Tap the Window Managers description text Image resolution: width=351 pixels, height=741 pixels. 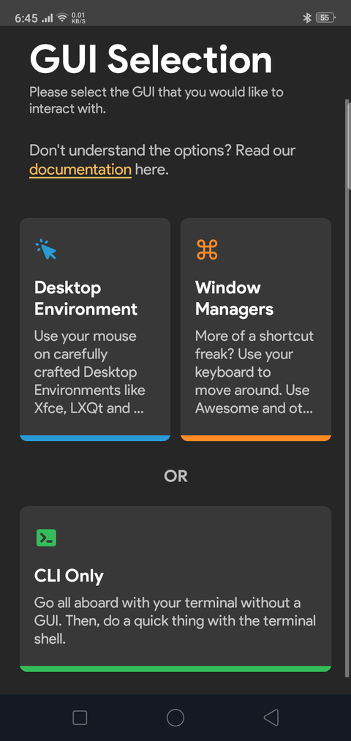[254, 372]
